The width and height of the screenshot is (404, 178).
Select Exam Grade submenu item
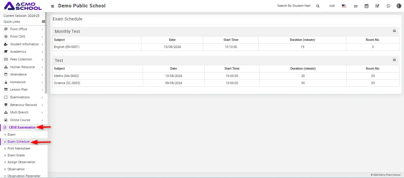(16, 155)
